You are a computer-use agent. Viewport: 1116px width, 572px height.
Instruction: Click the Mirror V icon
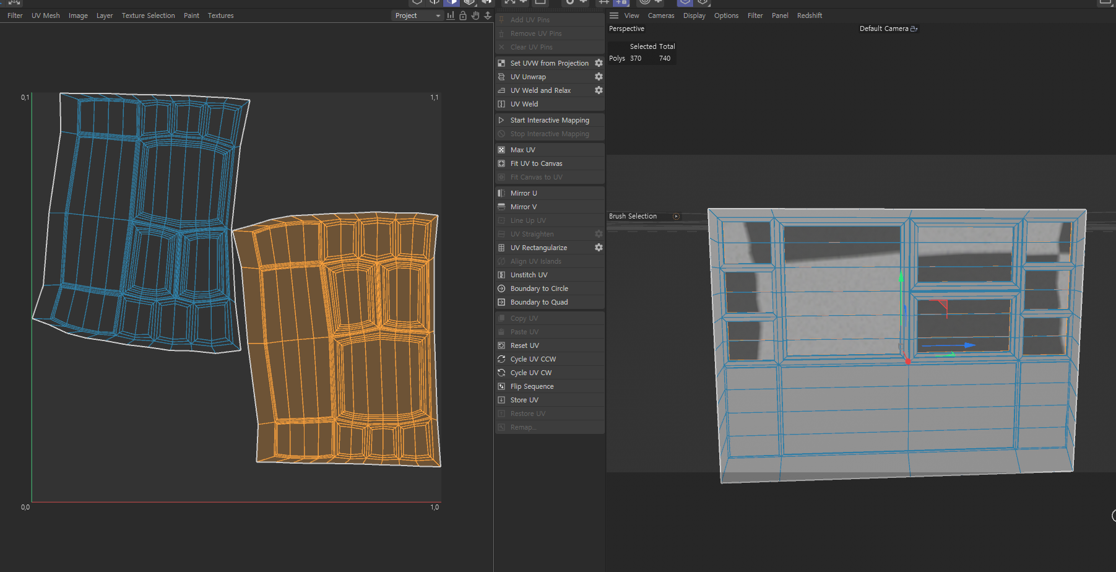[501, 207]
